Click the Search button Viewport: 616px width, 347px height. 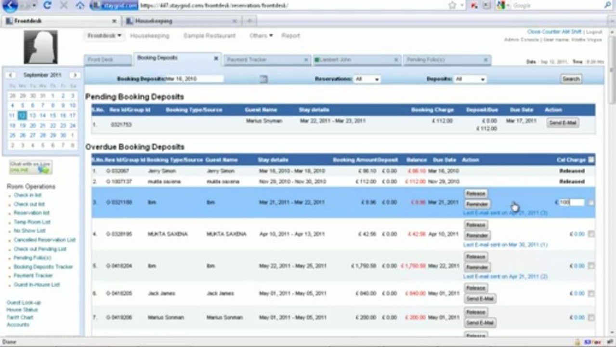(x=571, y=79)
